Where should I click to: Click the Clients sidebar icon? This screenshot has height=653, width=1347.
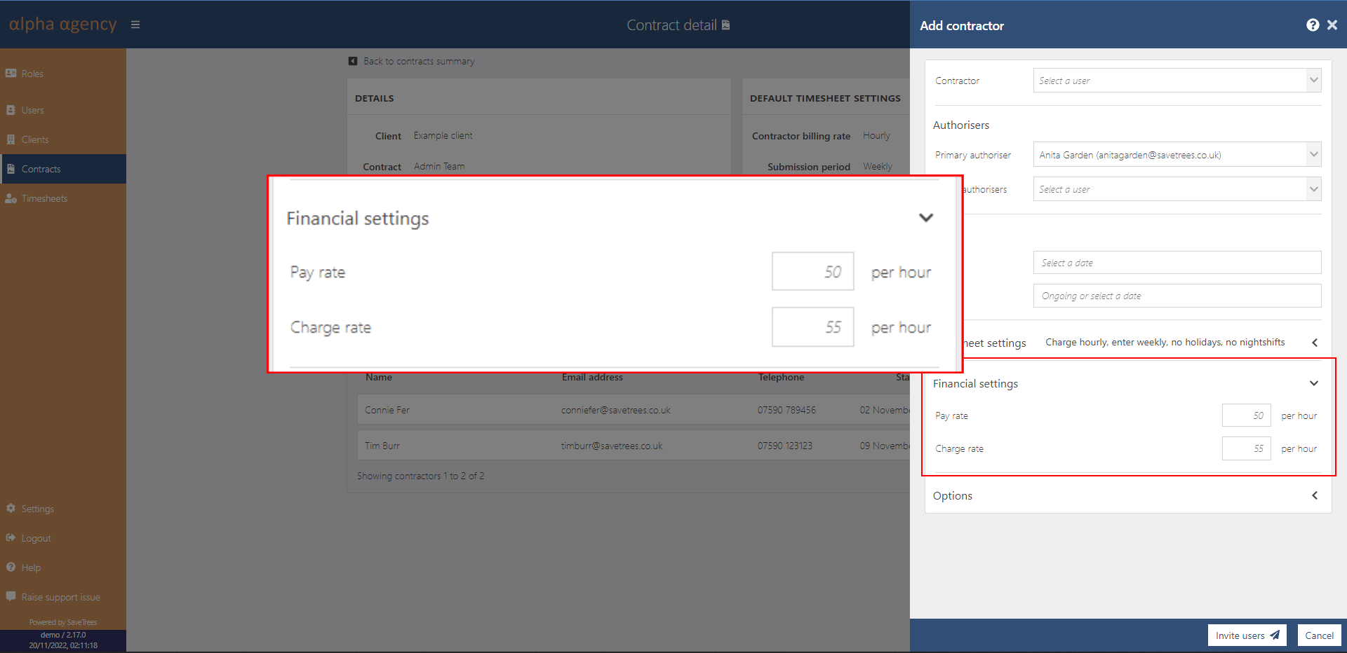11,139
